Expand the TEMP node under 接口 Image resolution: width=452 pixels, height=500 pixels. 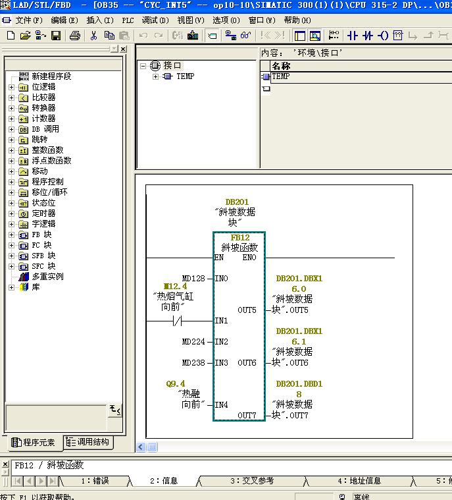click(156, 76)
